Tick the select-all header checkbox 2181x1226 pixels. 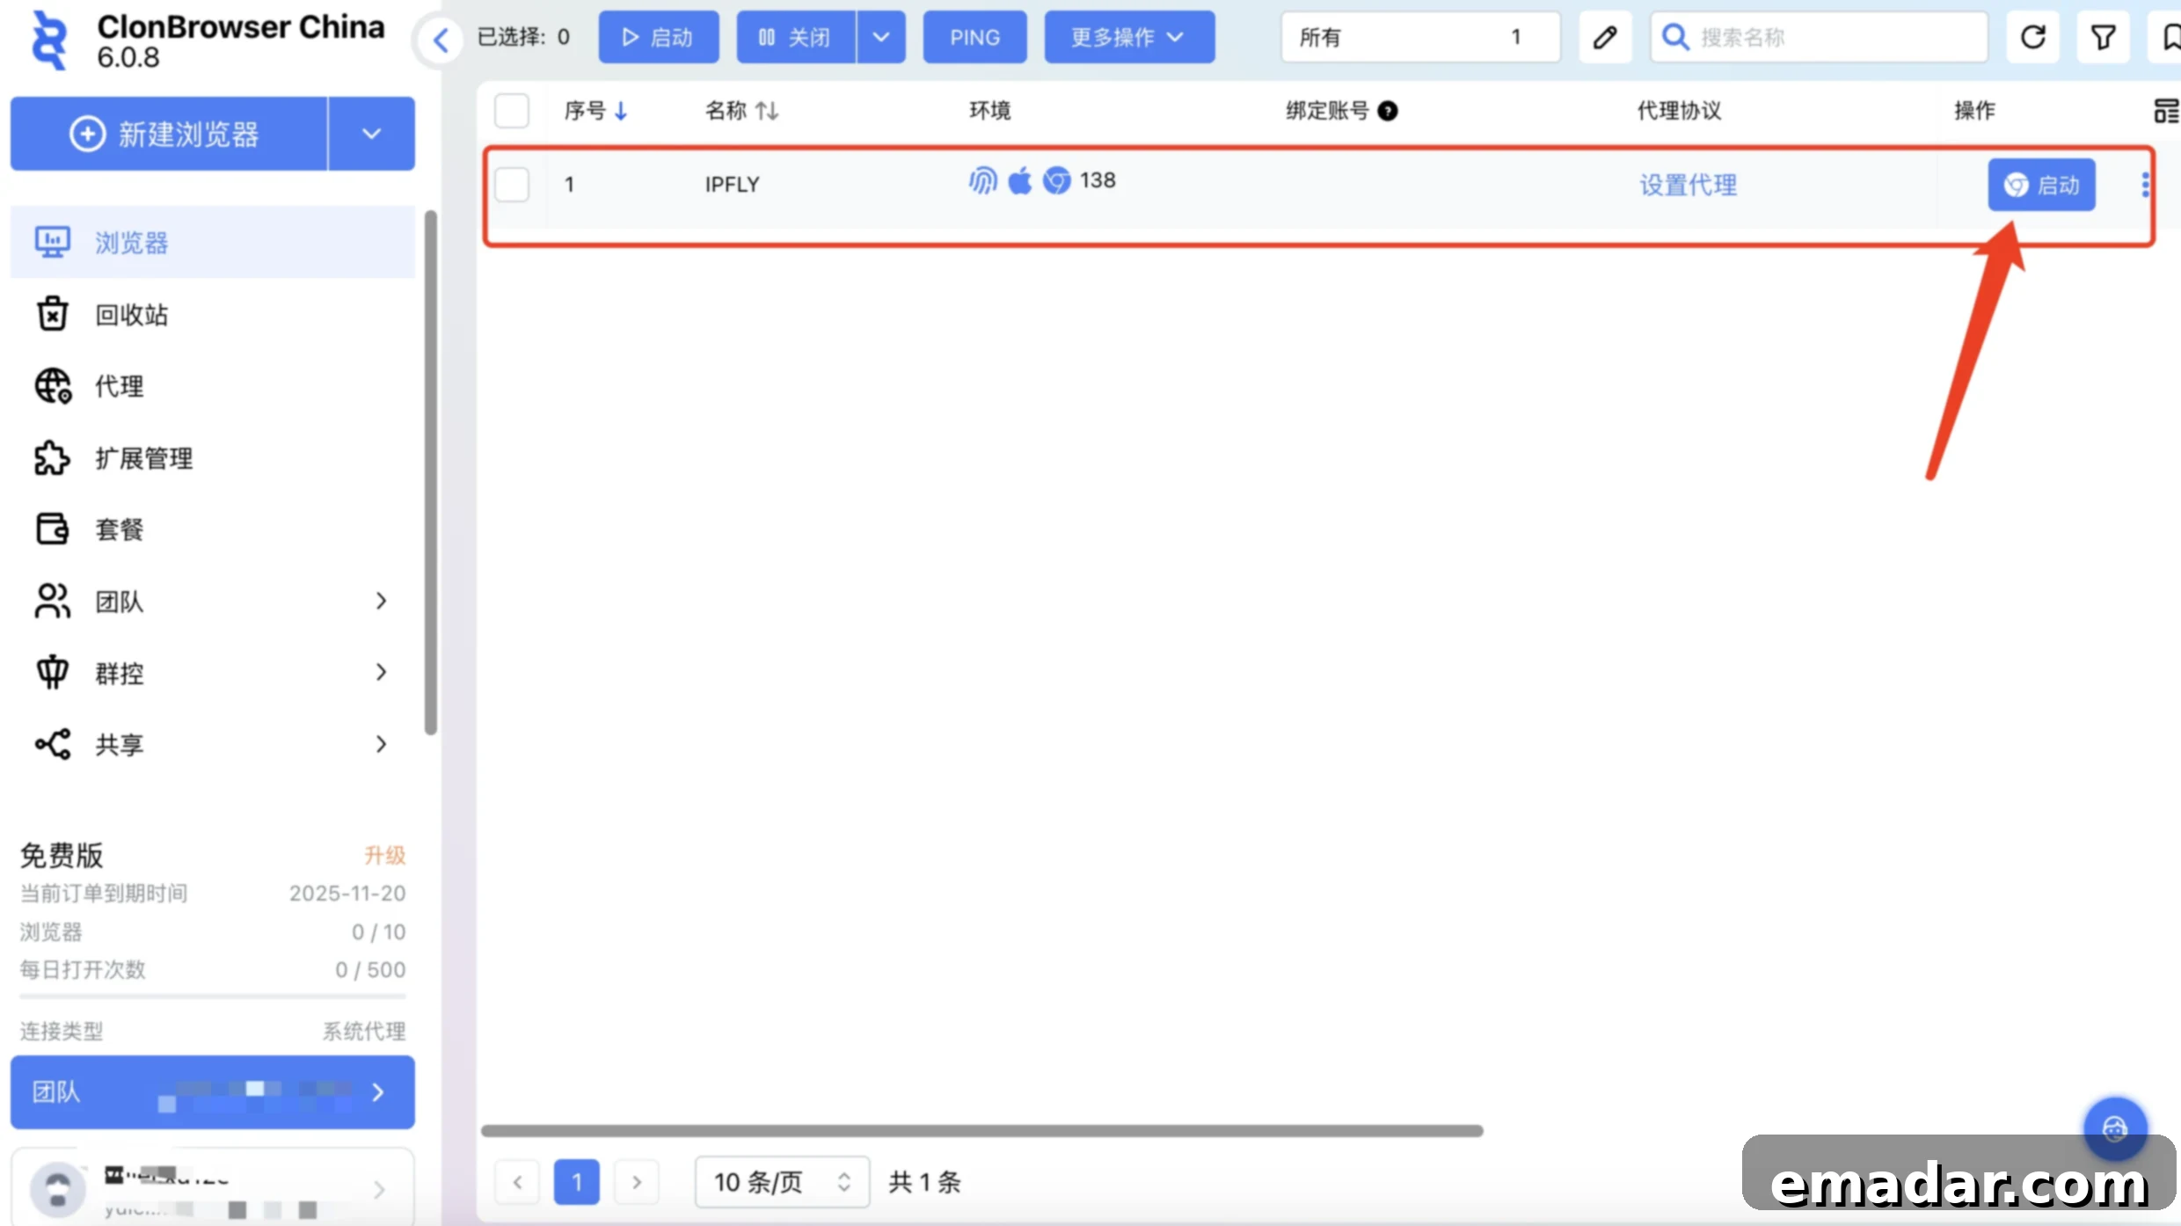(x=512, y=111)
